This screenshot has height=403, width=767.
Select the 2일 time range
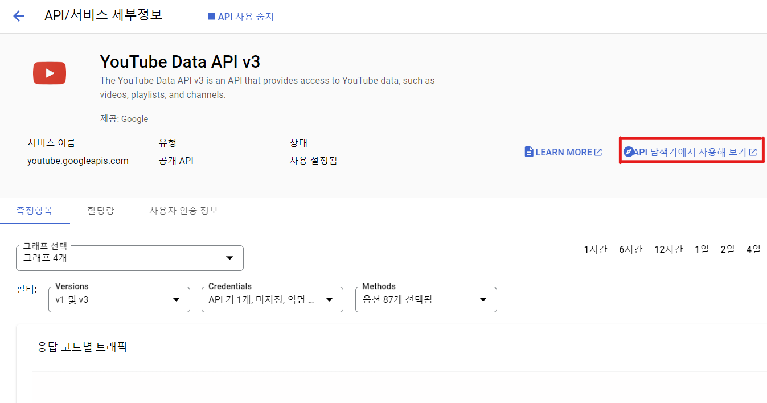[x=728, y=249]
